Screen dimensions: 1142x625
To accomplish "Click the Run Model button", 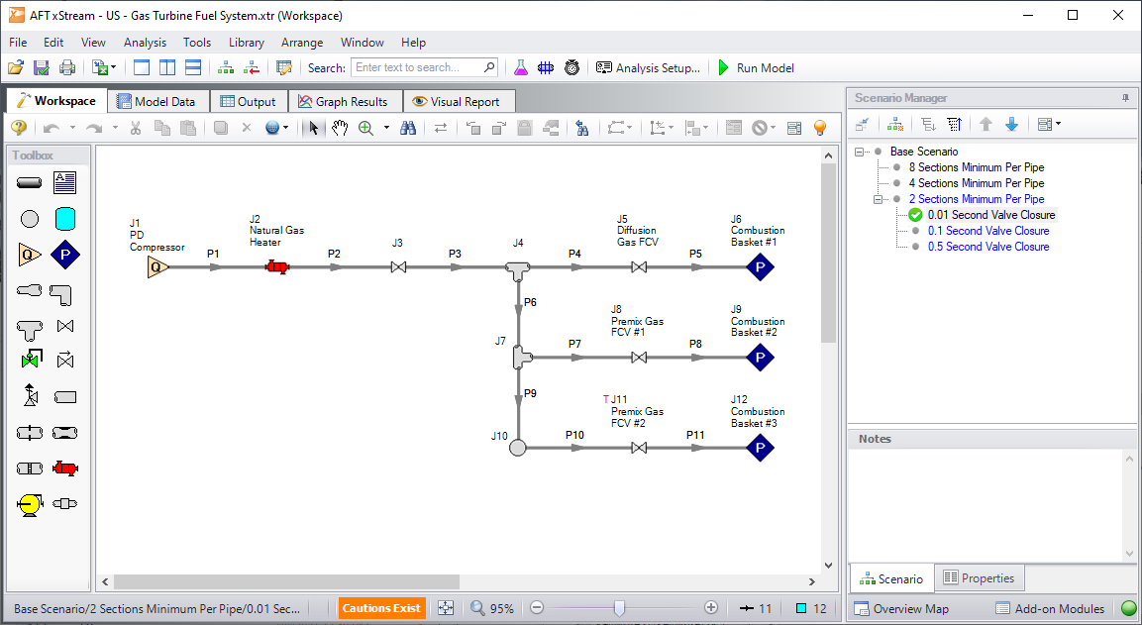I will (757, 68).
